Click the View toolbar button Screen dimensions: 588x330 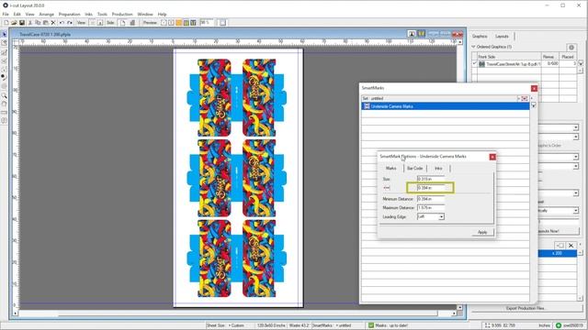click(81, 23)
